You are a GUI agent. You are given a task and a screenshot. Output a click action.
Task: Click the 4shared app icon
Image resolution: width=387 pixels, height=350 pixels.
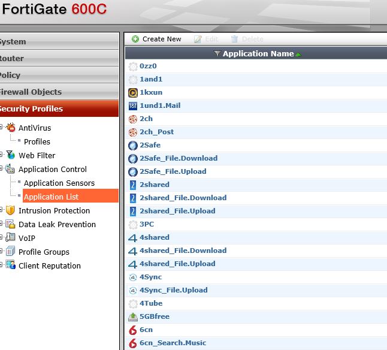132,238
